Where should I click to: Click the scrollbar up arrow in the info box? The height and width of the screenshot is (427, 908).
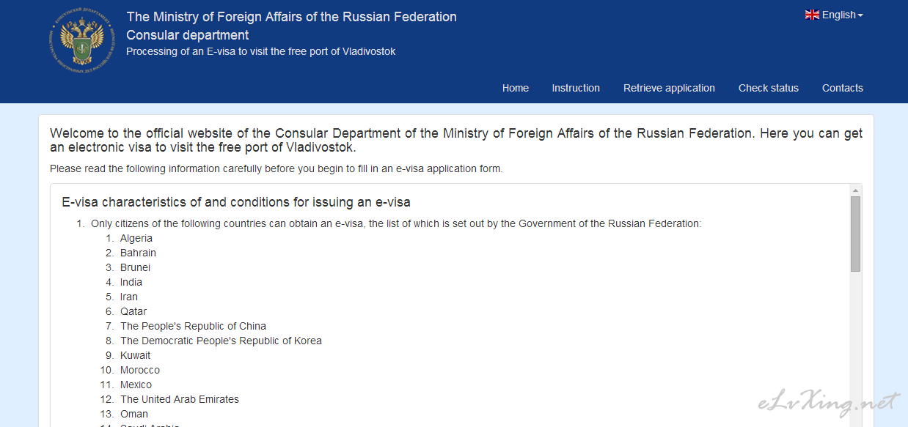click(855, 190)
